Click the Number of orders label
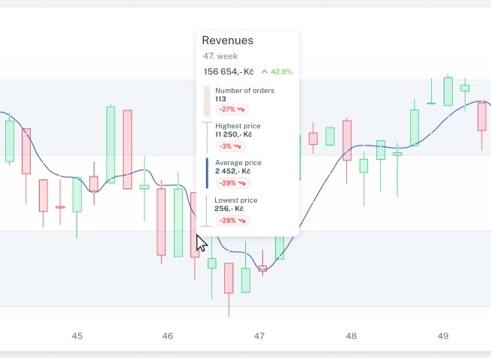This screenshot has width=491, height=358. [245, 91]
